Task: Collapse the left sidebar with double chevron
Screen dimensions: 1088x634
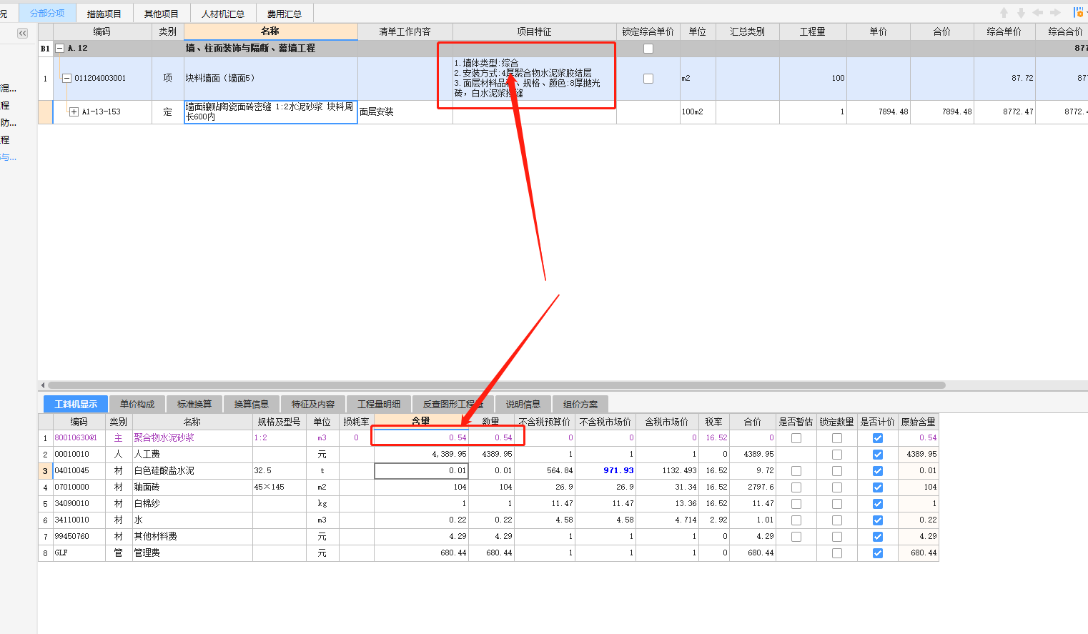Action: (x=22, y=33)
